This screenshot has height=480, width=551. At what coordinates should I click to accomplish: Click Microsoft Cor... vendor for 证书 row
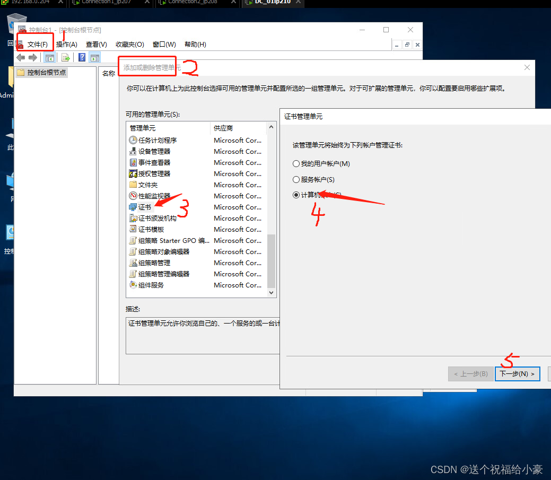click(x=238, y=207)
